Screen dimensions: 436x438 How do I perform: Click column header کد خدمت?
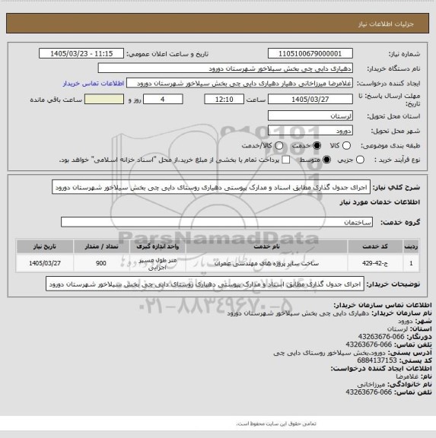(375, 246)
